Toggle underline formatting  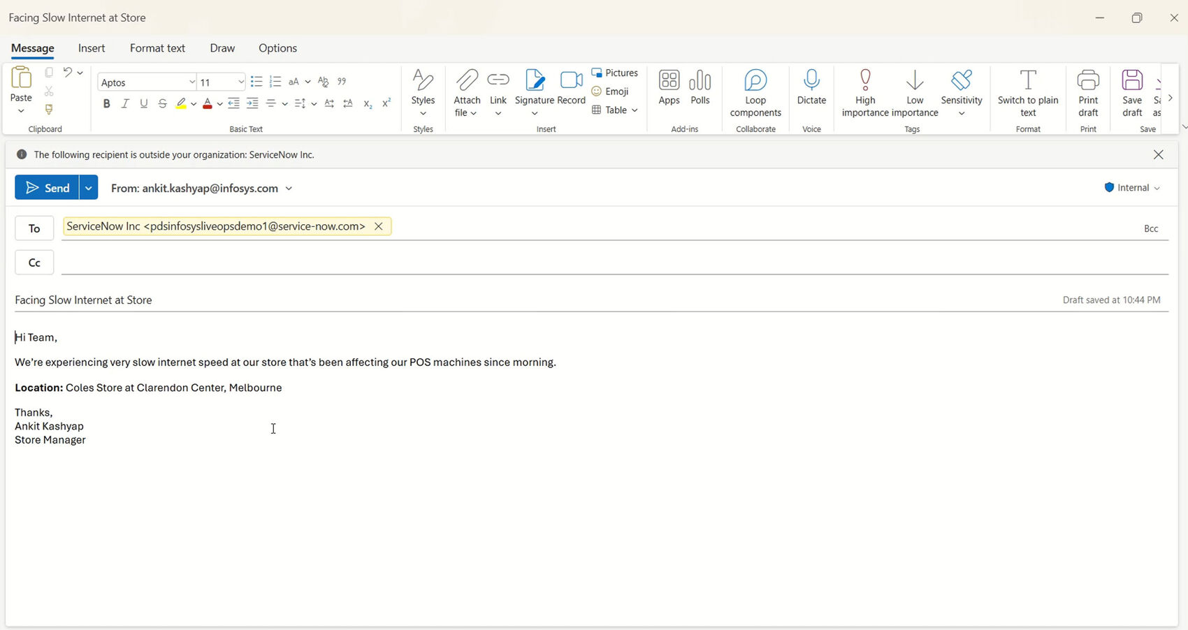[x=144, y=103]
